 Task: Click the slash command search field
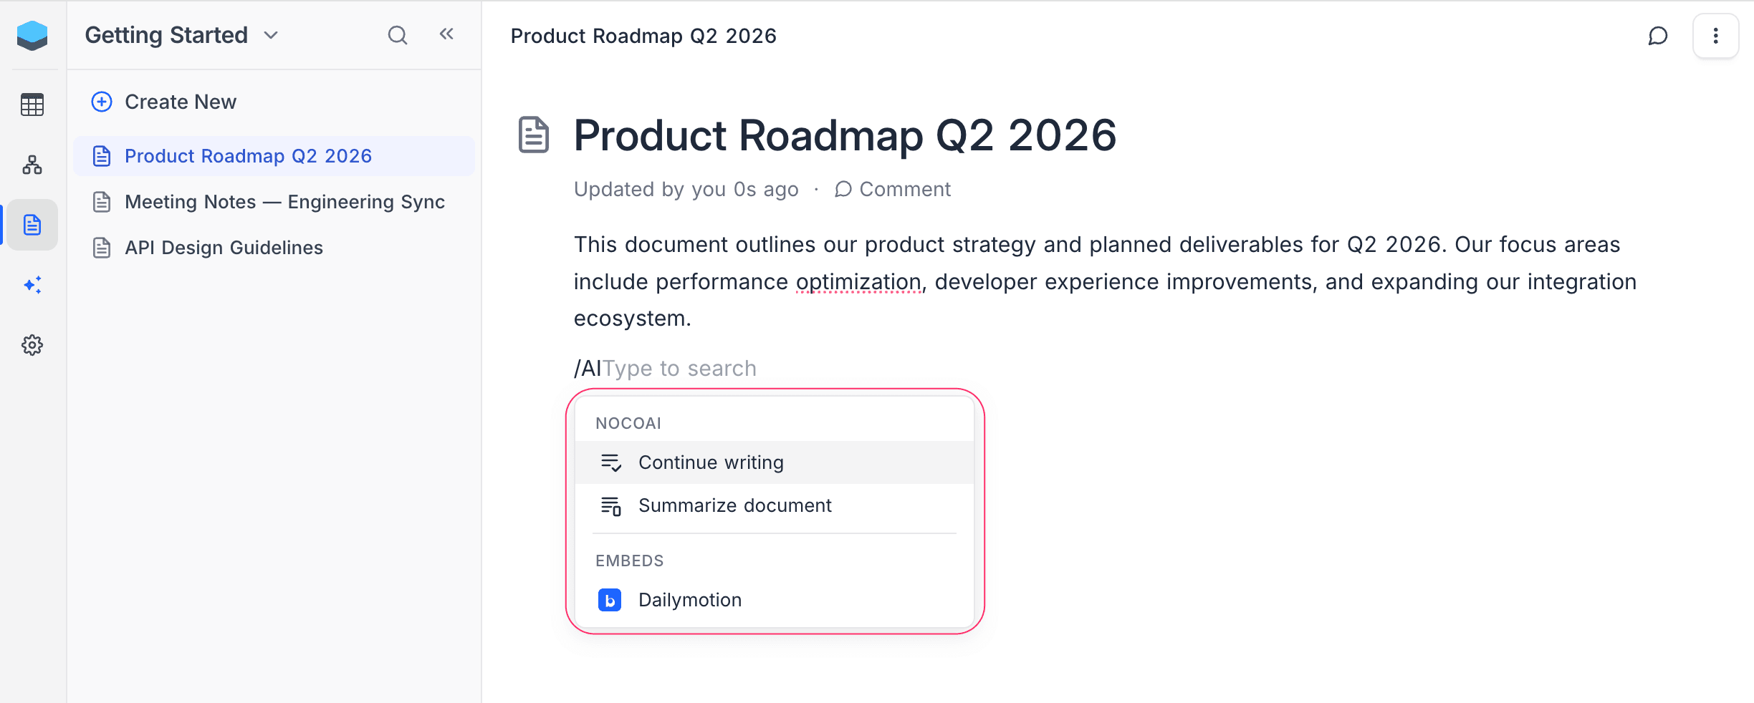tap(679, 369)
